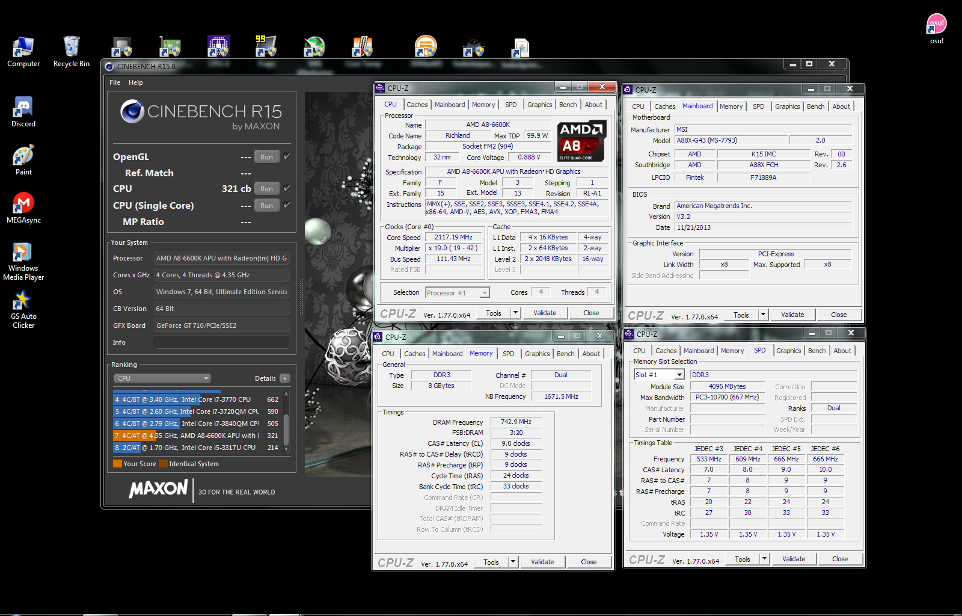Open the Tools dropdown arrow in Memory window
Image resolution: width=962 pixels, height=616 pixels.
click(x=513, y=562)
